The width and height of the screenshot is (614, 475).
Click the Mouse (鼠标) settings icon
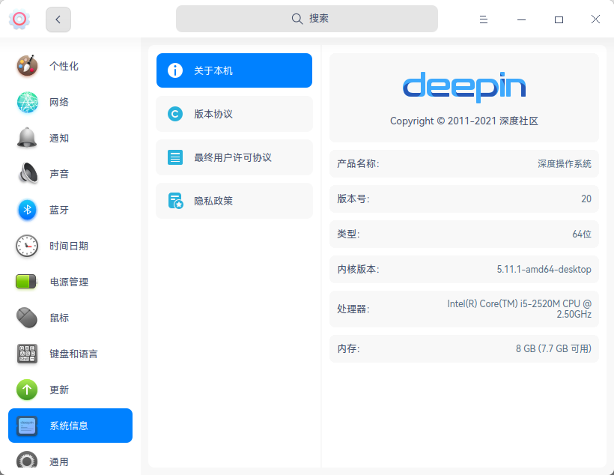coord(27,318)
